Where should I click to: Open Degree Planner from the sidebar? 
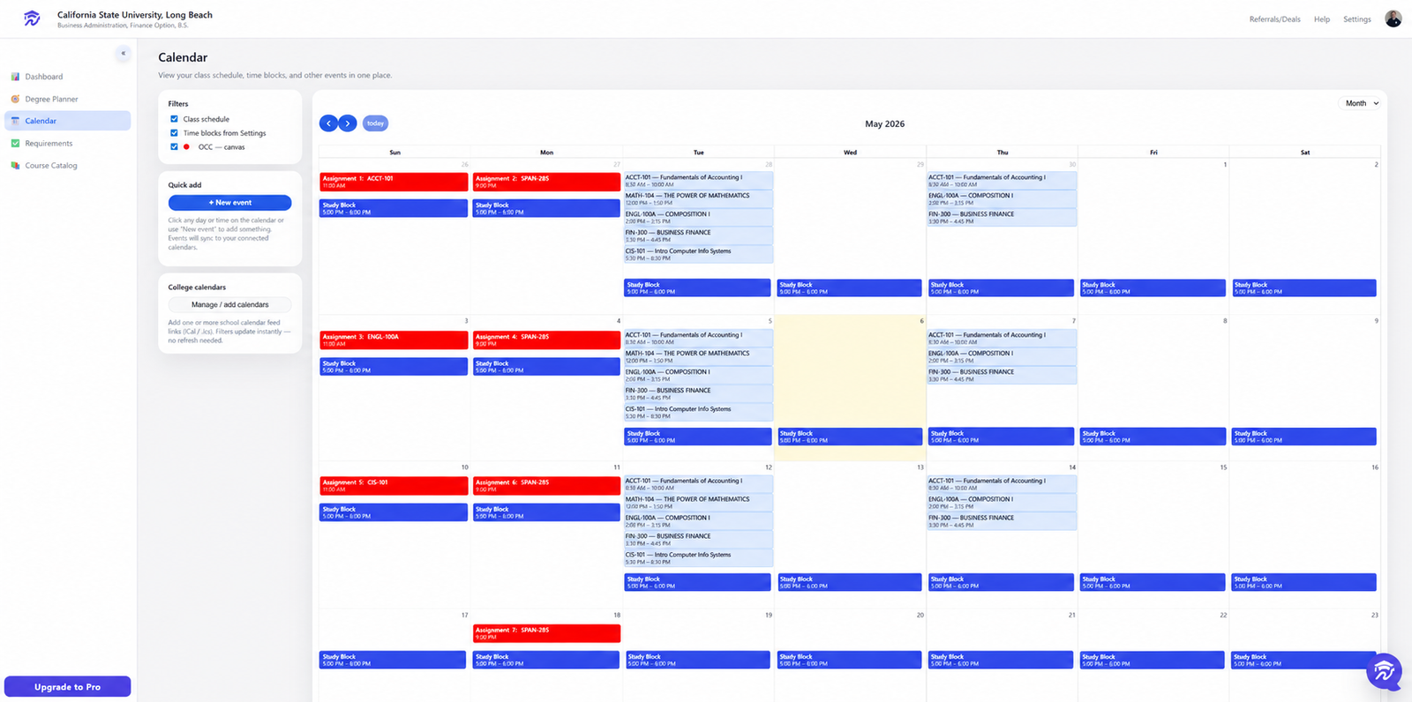67,99
